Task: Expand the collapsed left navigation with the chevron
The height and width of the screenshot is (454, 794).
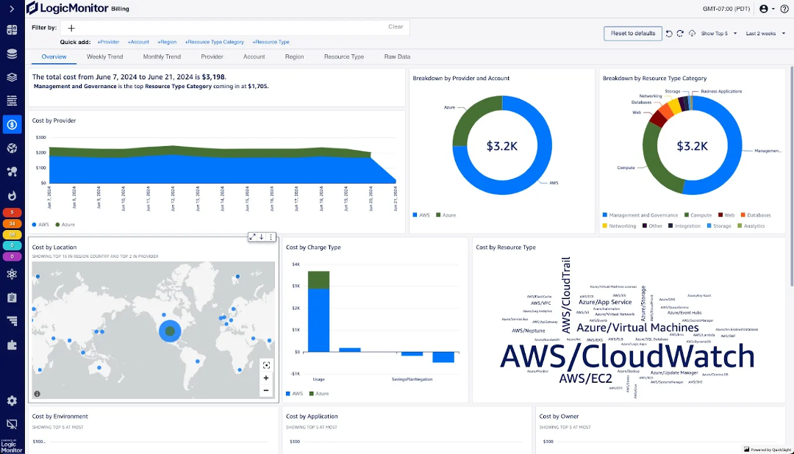Action: (x=10, y=10)
